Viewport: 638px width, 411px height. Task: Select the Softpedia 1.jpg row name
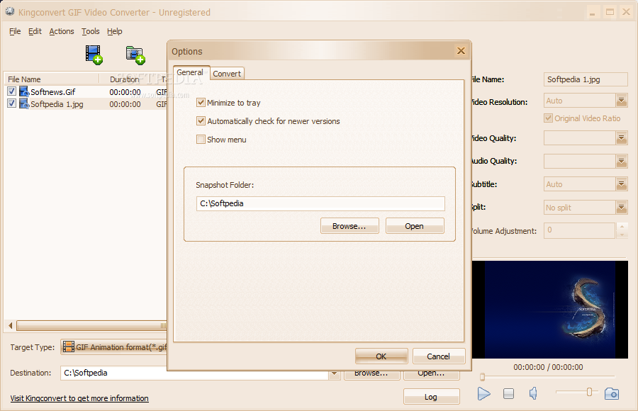coord(57,104)
